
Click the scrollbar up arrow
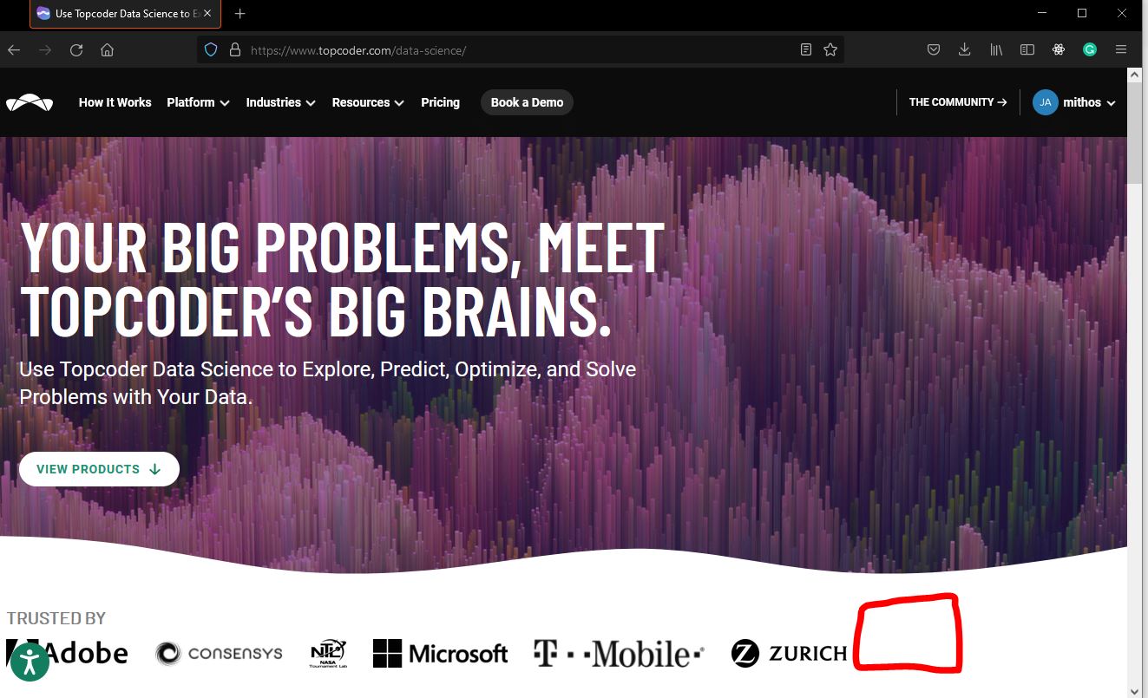coord(1134,75)
